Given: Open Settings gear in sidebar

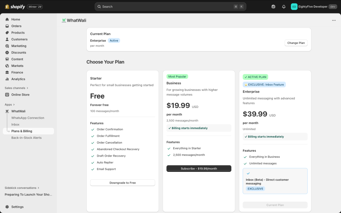Looking at the screenshot, I should [x=7, y=207].
